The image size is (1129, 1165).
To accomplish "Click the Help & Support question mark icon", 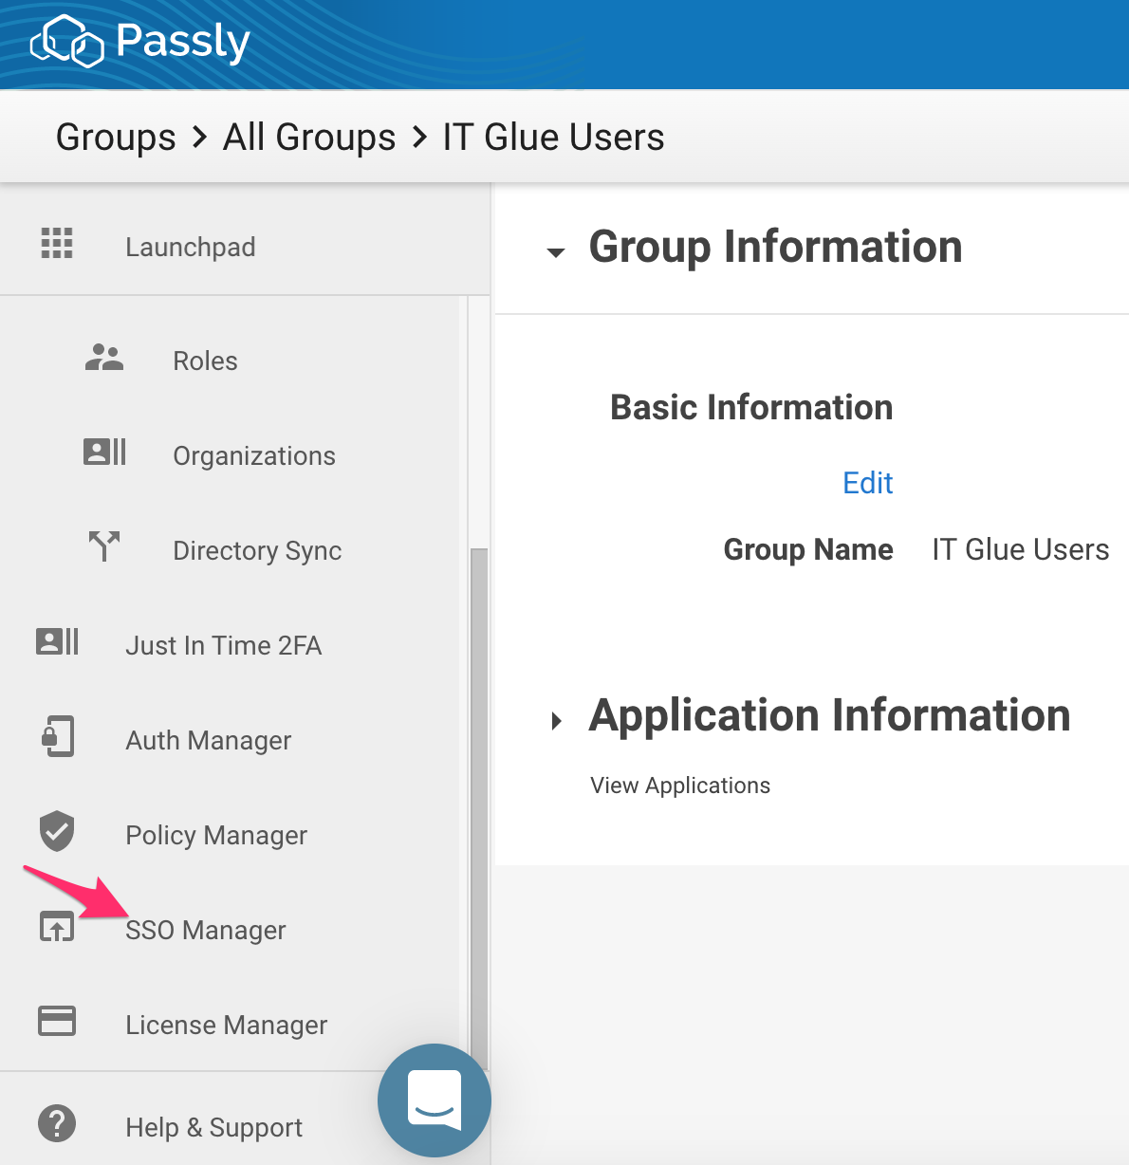I will pyautogui.click(x=57, y=1123).
